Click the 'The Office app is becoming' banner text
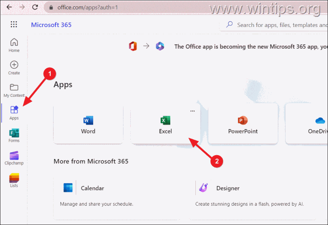Viewport: 328px width, 225px height. (251, 46)
